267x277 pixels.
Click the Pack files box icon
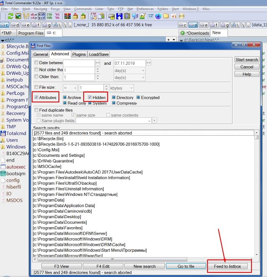pyautogui.click(x=75, y=16)
